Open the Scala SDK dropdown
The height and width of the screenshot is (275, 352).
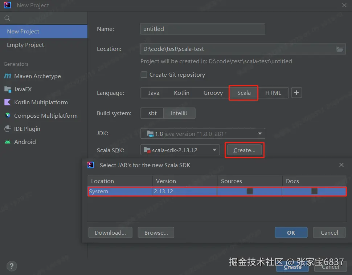coord(180,150)
